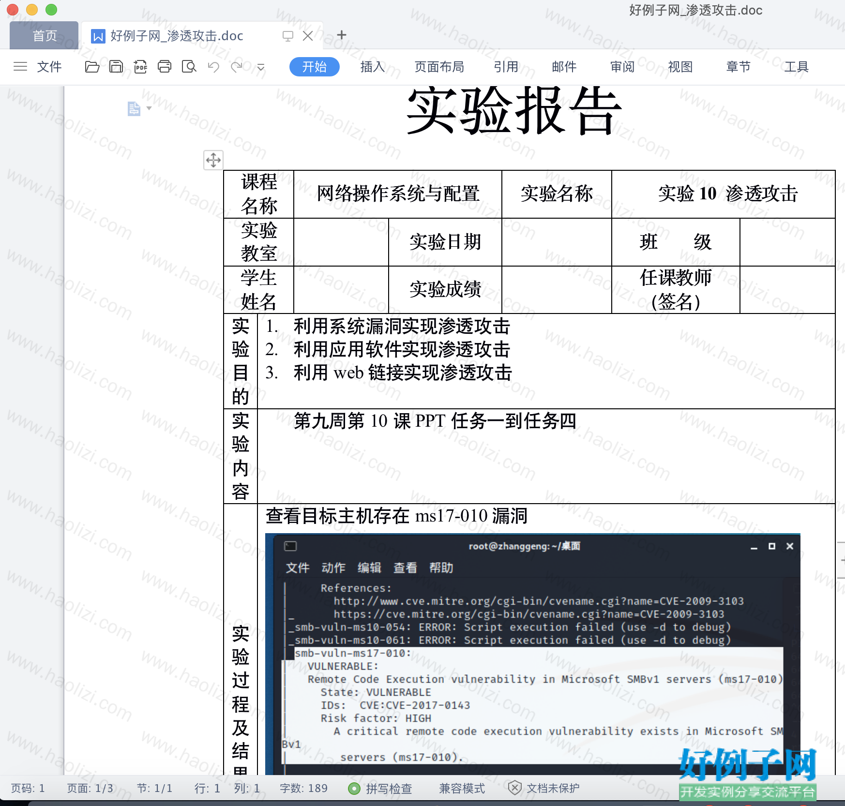845x806 pixels.
Task: Open the 插入 ribbon tab
Action: pos(373,67)
